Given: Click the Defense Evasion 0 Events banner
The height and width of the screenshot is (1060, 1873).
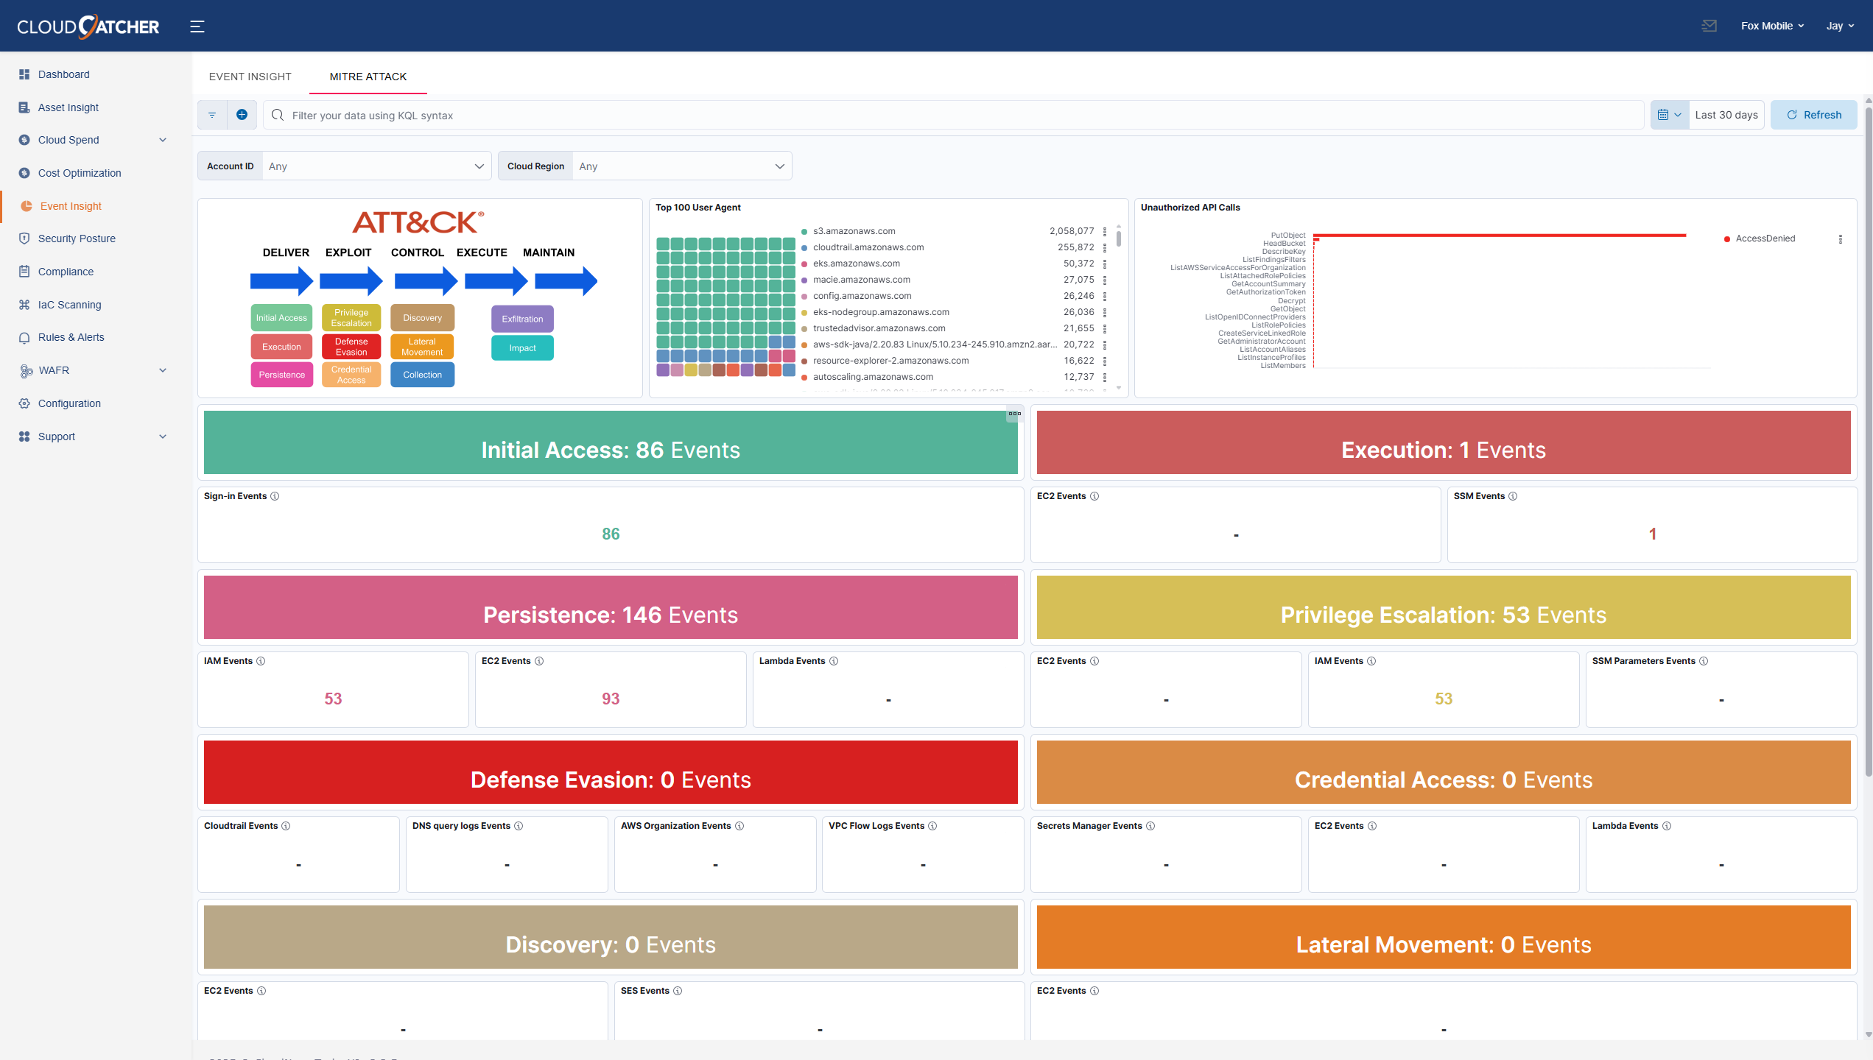Looking at the screenshot, I should point(611,773).
